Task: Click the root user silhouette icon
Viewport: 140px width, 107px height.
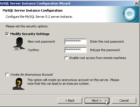Action: pyautogui.click(x=19, y=43)
